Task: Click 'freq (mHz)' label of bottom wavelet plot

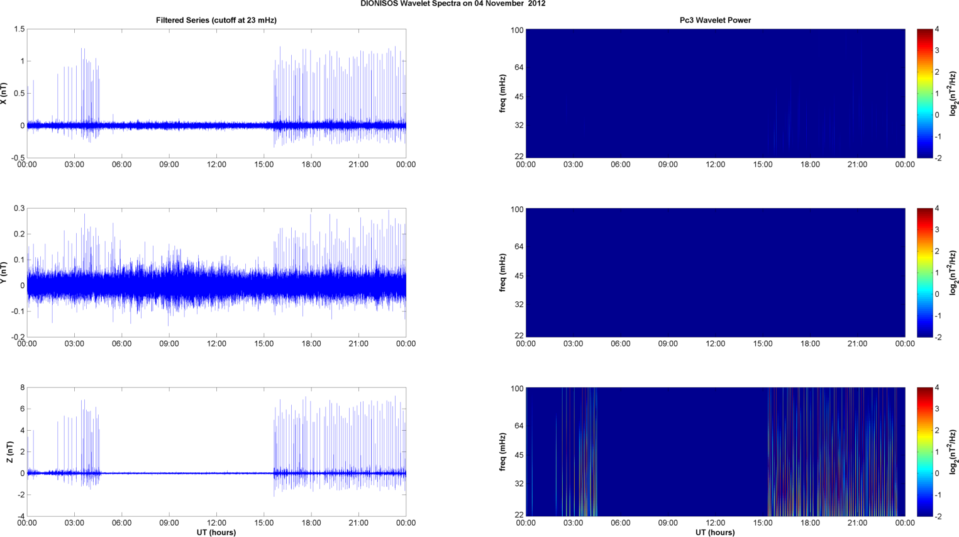Action: (502, 451)
